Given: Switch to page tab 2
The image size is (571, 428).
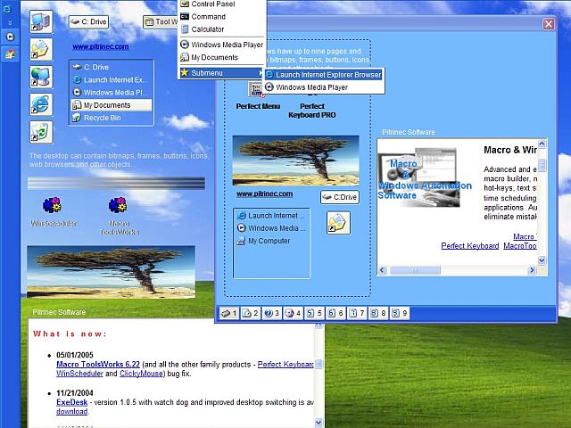Looking at the screenshot, I should [251, 313].
